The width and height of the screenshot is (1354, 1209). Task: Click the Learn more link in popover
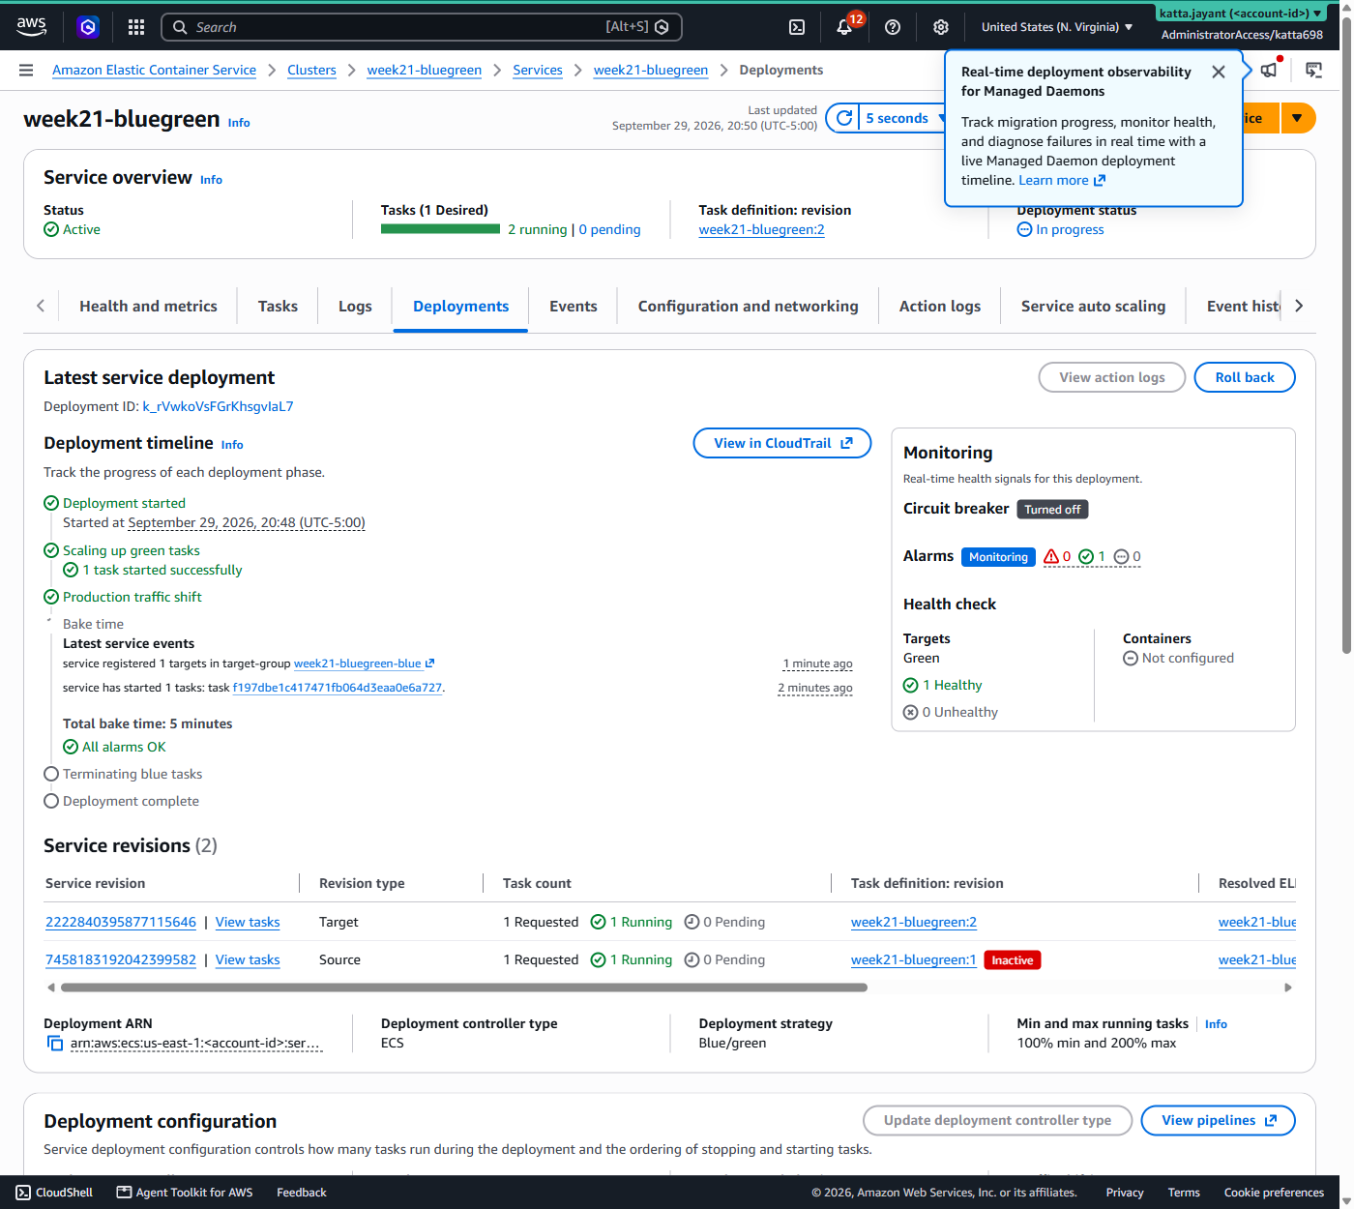1061,180
